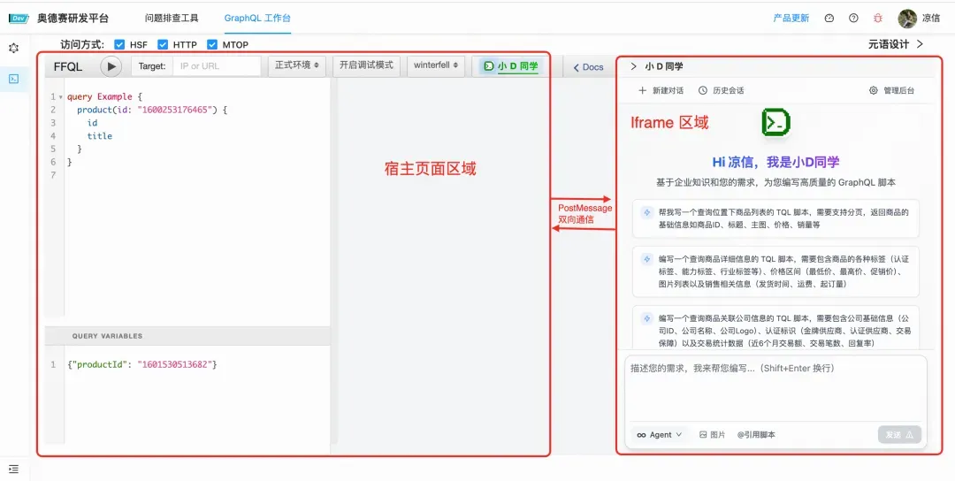This screenshot has width=955, height=481.
Task: Click the query results pane
Action: pyautogui.click(x=443, y=266)
